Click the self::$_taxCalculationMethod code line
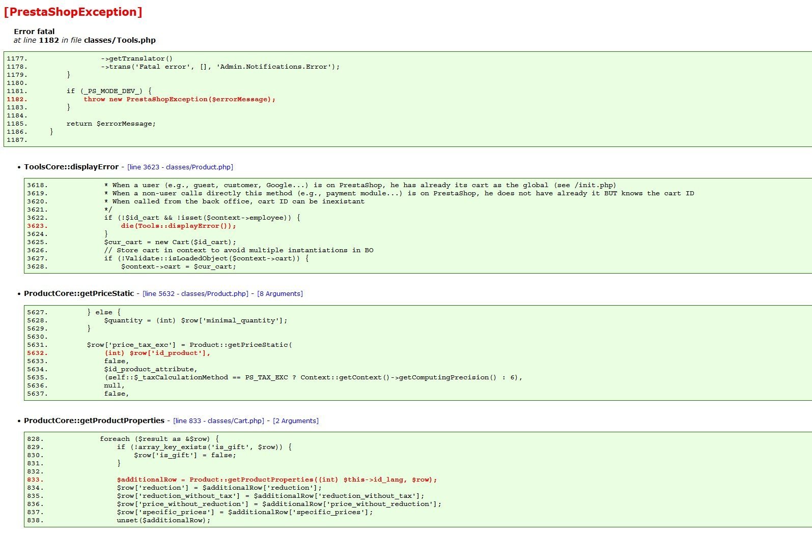Image resolution: width=812 pixels, height=537 pixels. pos(314,377)
